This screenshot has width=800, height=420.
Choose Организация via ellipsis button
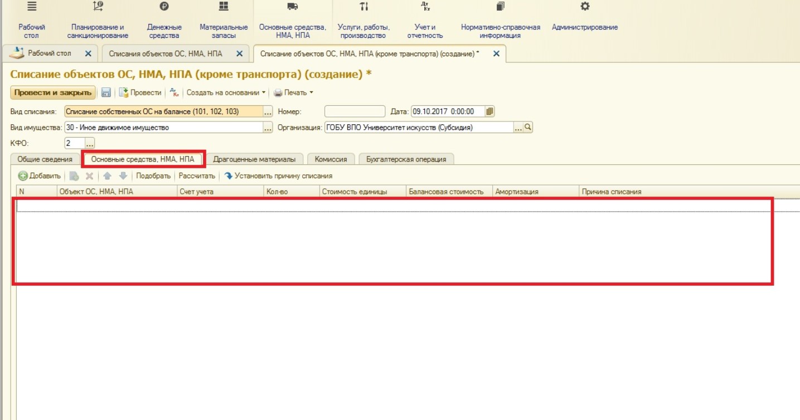pos(518,128)
